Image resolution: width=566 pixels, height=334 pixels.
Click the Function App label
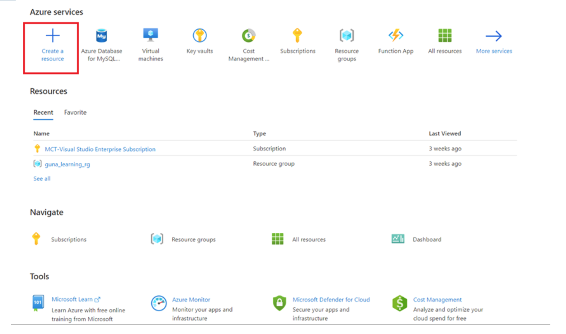(396, 51)
